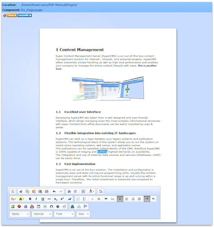Image resolution: width=214 pixels, height=227 pixels.
Task: Justify the text
Action: 139,199
